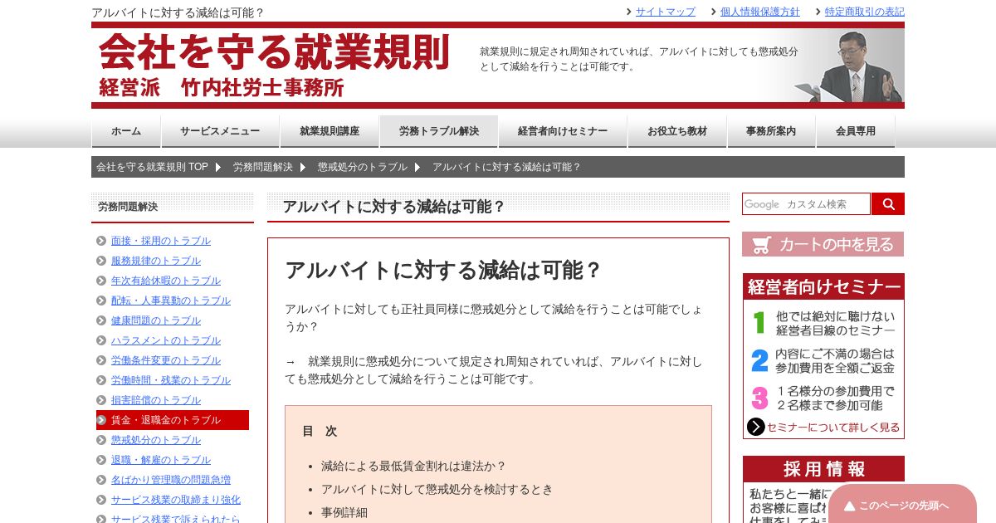Open sidebar link 労働条件変更のトラブル
Image resolution: width=996 pixels, height=523 pixels.
click(166, 360)
